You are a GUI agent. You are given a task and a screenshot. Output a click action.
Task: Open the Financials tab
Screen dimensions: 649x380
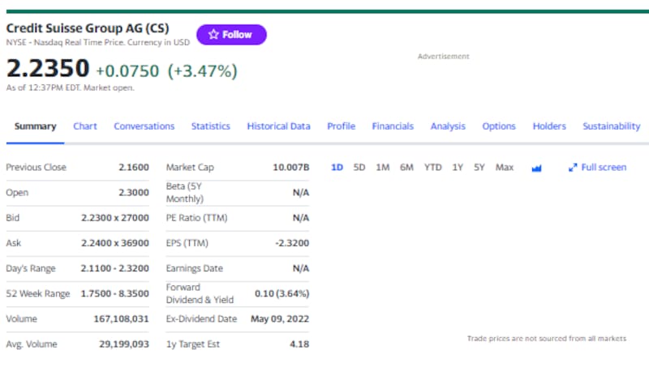(x=393, y=126)
